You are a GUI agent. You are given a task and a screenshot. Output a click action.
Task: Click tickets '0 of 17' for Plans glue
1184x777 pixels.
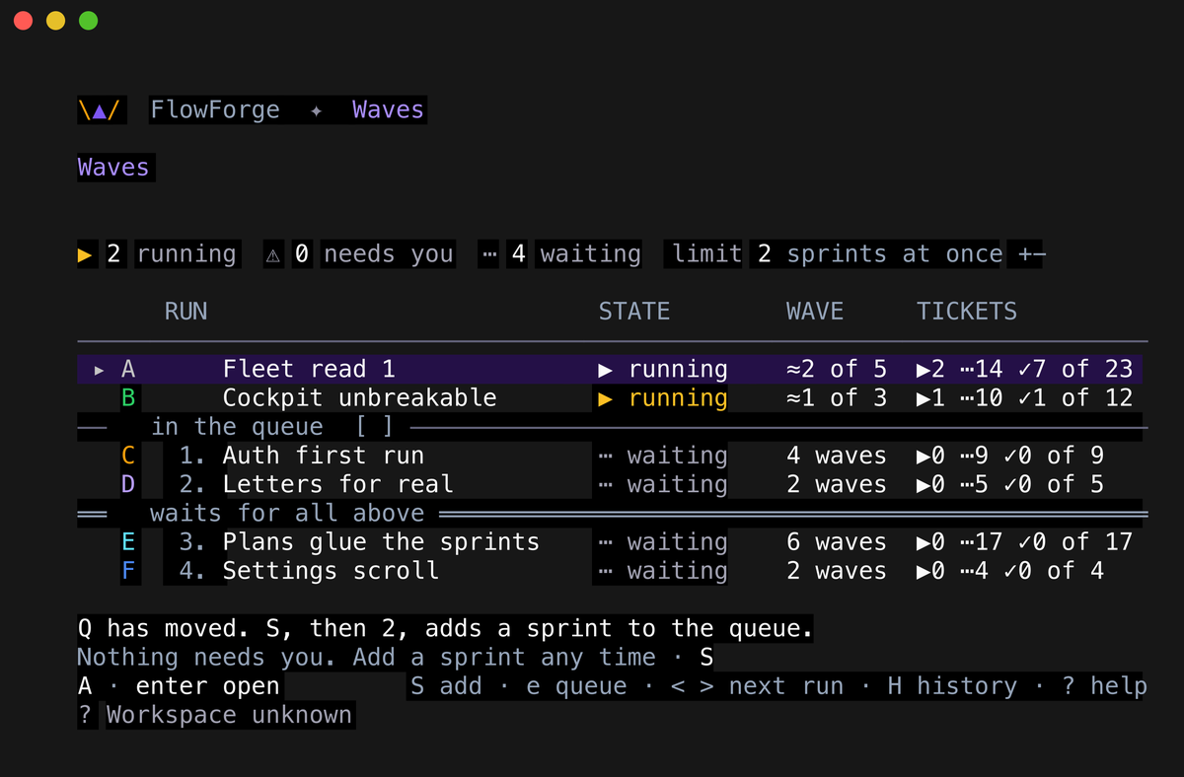pyautogui.click(x=1075, y=542)
